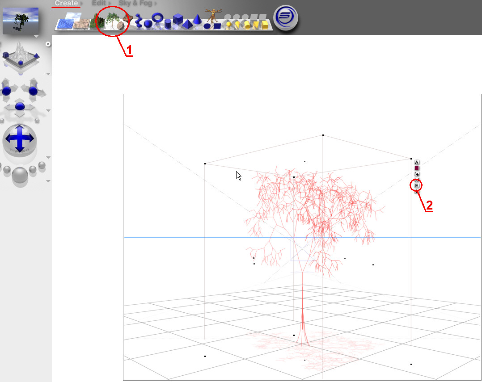Click the Resume Render small sphere
Screen dimensions: 482x382
point(33,169)
